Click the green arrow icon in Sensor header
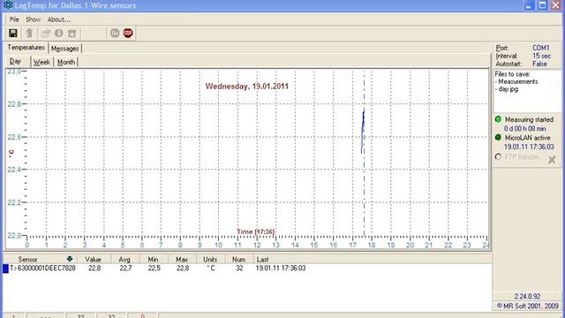This screenshot has height=318, width=565. (x=70, y=259)
